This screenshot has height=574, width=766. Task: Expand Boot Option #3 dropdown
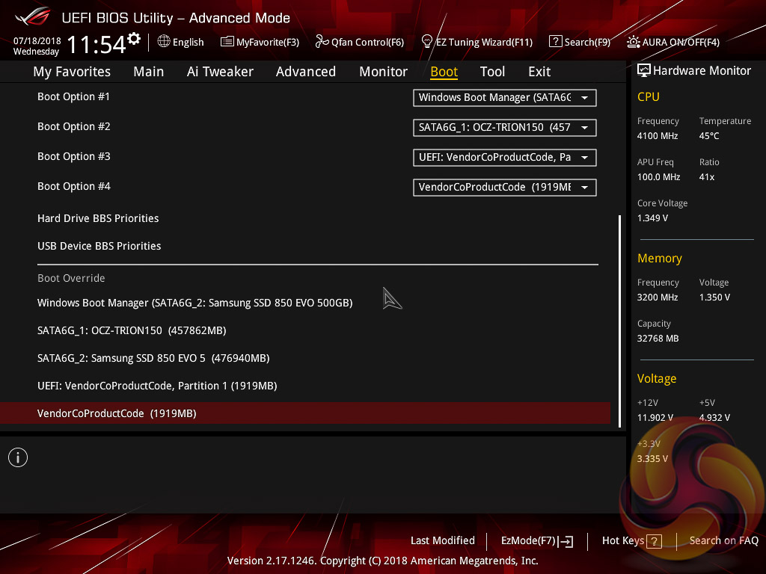[505, 157]
